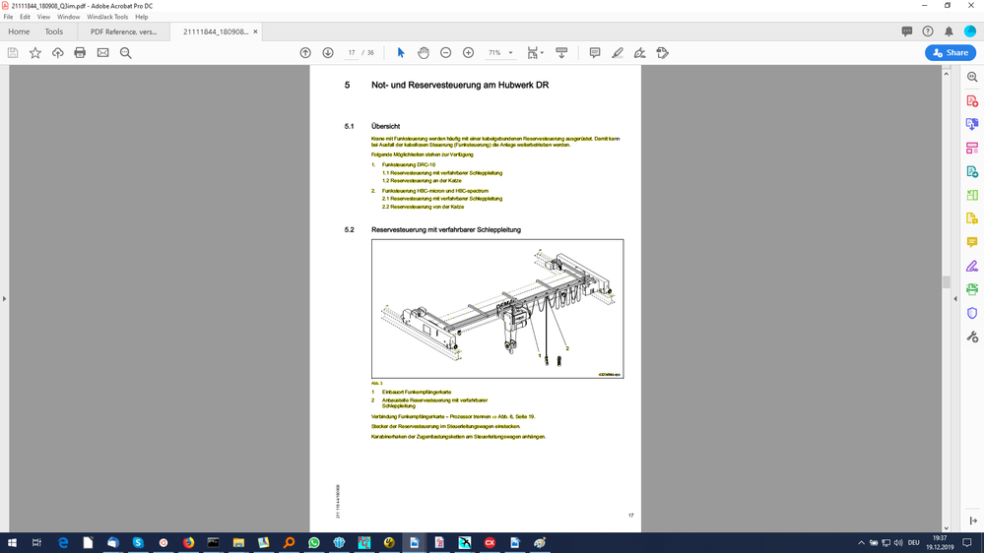The height and width of the screenshot is (553, 984).
Task: Choose the Selection arrow tool
Action: [x=400, y=53]
